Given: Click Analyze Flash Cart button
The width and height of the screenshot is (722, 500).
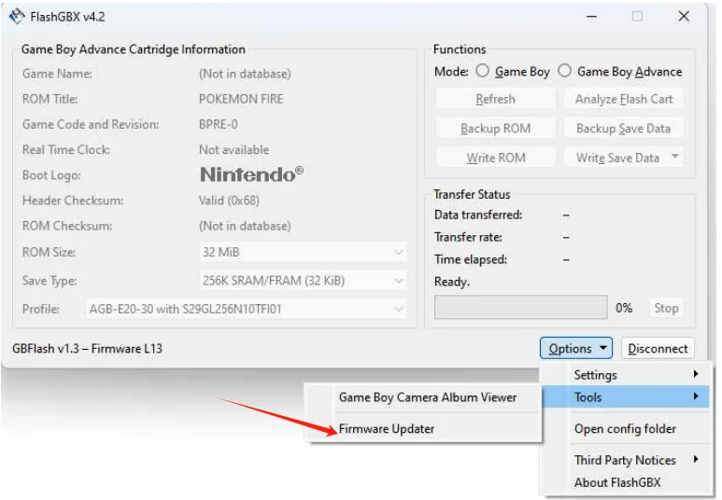Looking at the screenshot, I should click(623, 99).
